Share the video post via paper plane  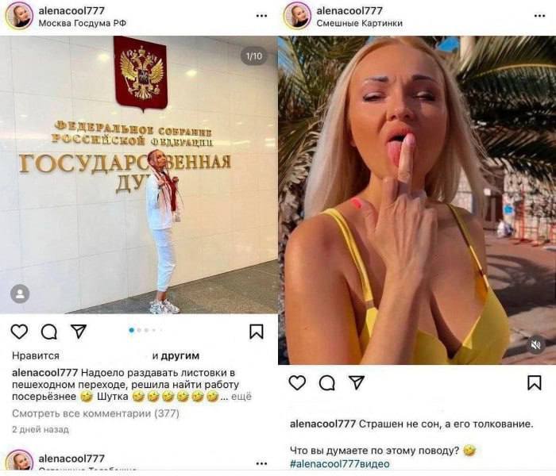[357, 382]
